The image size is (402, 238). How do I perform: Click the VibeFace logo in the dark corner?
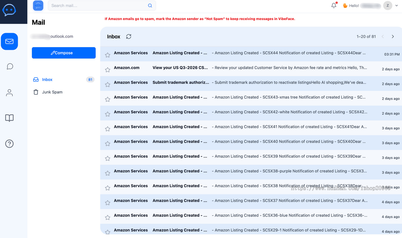9,10
